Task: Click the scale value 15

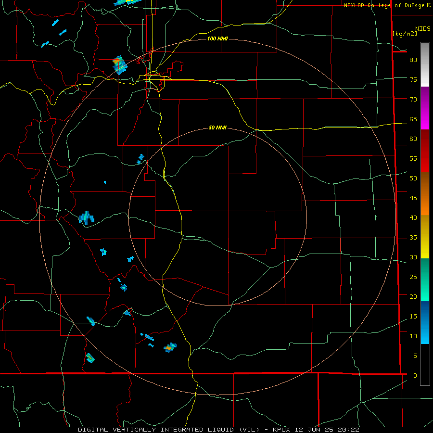Action: coord(413,316)
